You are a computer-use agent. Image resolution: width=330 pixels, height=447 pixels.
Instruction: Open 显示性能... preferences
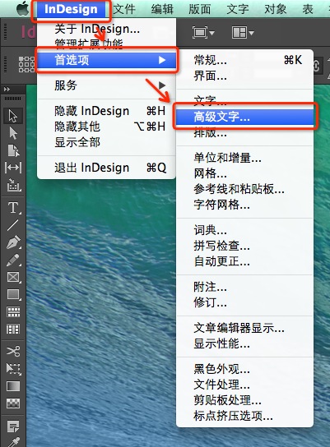245,343
